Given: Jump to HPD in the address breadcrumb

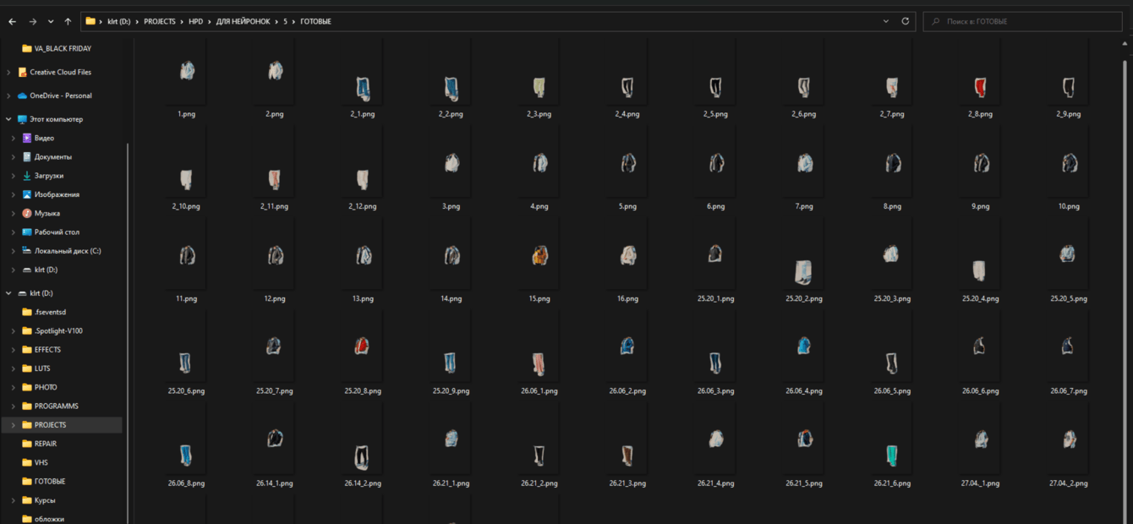Looking at the screenshot, I should click(x=195, y=21).
